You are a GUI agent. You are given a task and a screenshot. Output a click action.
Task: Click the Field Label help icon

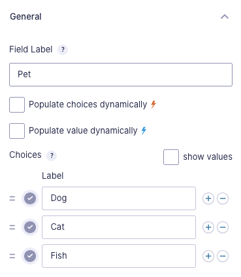coord(63,50)
